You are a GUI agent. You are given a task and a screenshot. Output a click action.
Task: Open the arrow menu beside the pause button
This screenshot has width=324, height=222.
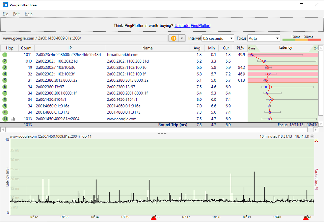[x=182, y=38]
